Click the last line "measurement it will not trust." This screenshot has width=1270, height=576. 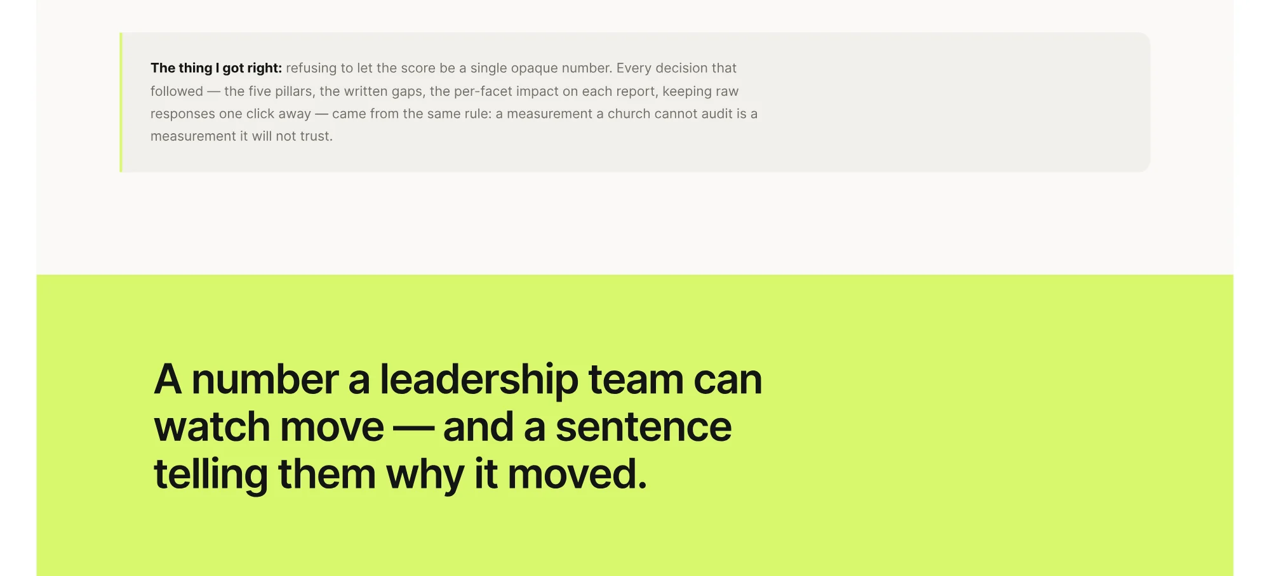(x=241, y=136)
